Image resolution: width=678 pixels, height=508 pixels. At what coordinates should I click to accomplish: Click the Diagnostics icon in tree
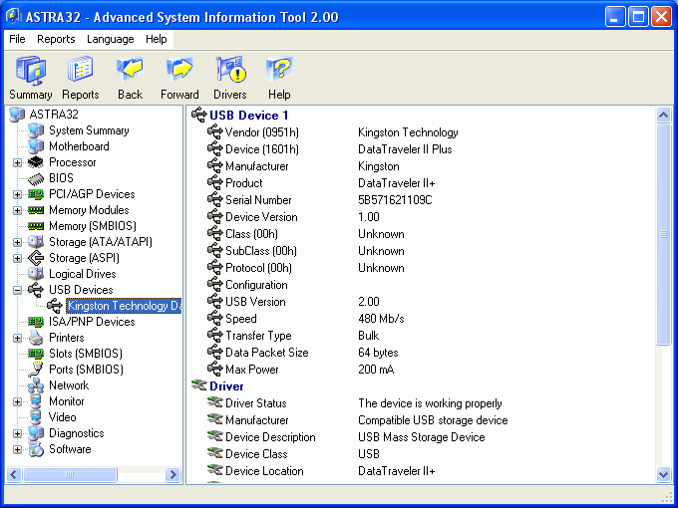point(36,433)
